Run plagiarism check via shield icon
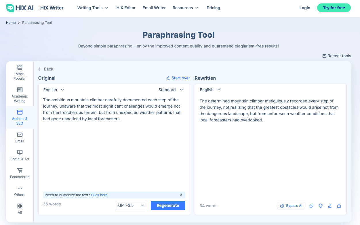 (x=320, y=206)
